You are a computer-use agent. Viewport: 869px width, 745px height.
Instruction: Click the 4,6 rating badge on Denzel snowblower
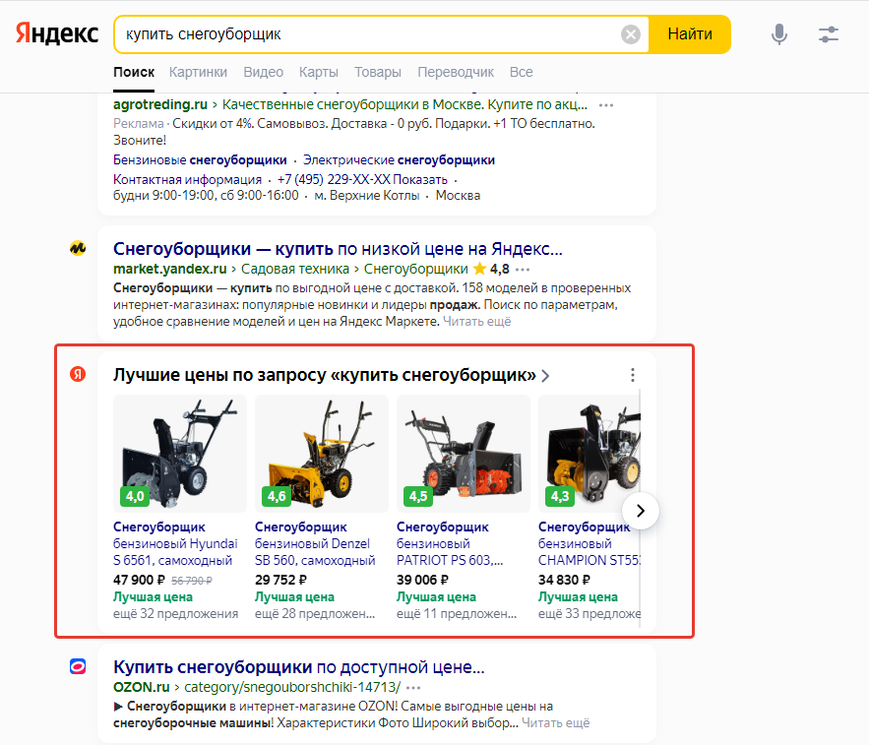point(277,496)
